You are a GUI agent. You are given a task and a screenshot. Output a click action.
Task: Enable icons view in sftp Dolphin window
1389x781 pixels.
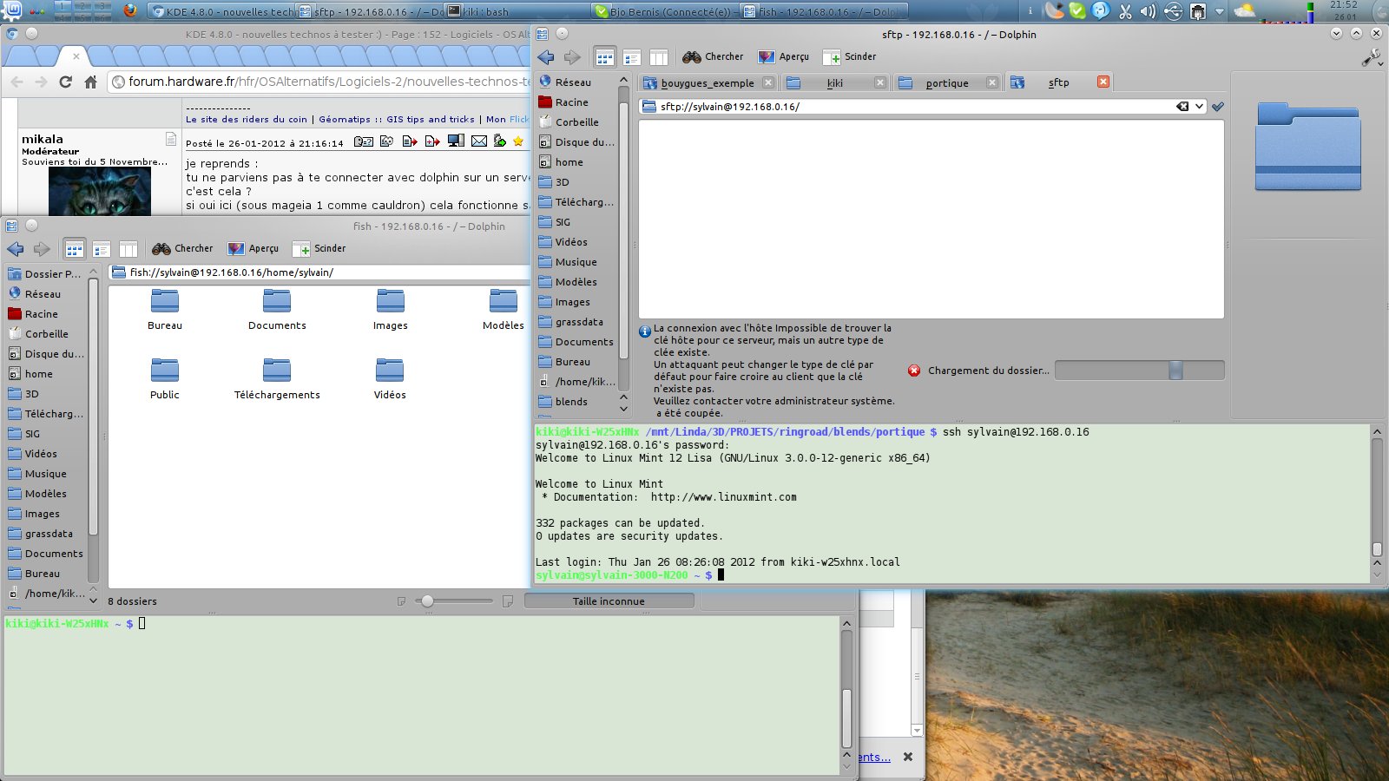[604, 57]
